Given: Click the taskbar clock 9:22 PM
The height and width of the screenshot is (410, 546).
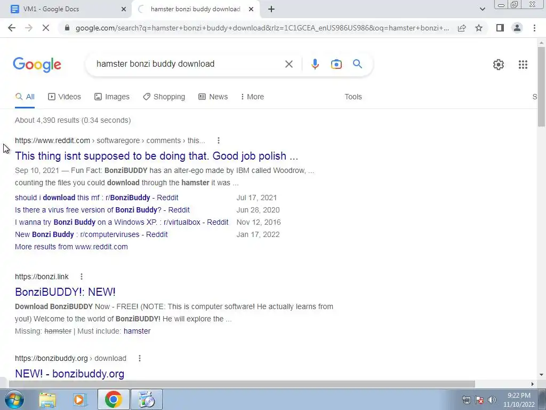Looking at the screenshot, I should click(x=519, y=396).
